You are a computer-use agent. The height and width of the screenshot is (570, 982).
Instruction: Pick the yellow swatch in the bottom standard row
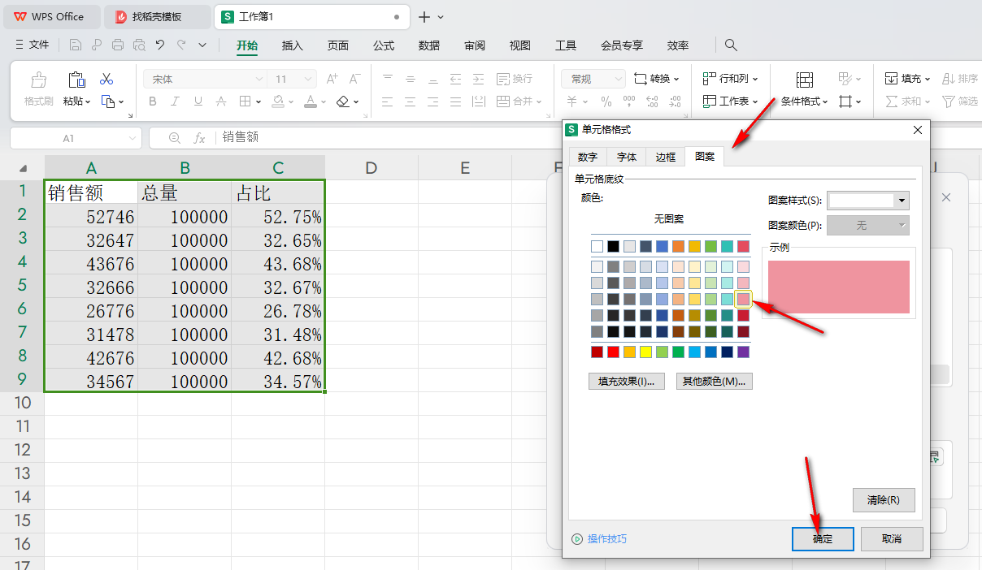(646, 352)
